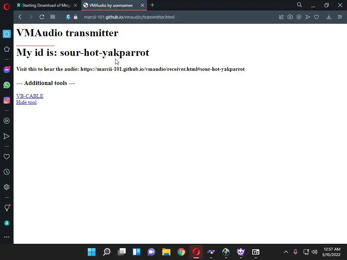Open the VB-CABLE link

click(x=30, y=96)
